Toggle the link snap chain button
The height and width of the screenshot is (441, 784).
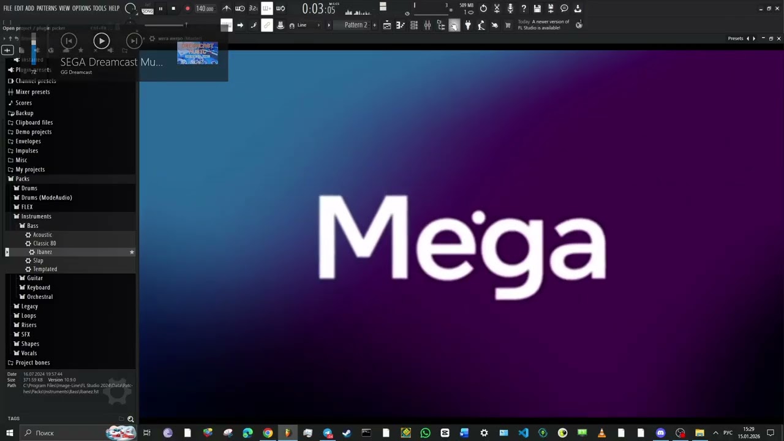[x=266, y=25]
